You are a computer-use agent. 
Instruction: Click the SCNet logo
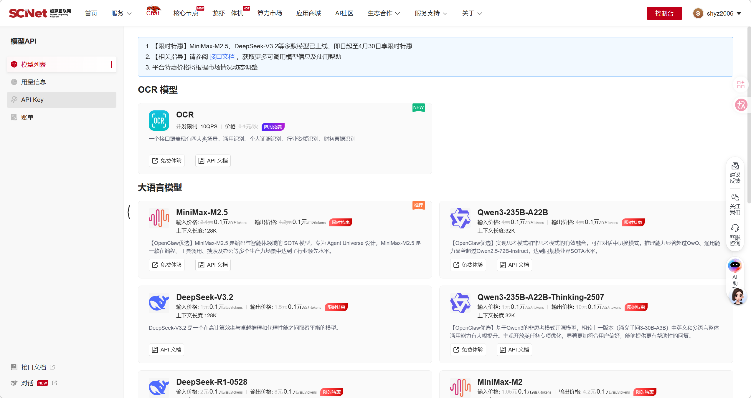[40, 13]
